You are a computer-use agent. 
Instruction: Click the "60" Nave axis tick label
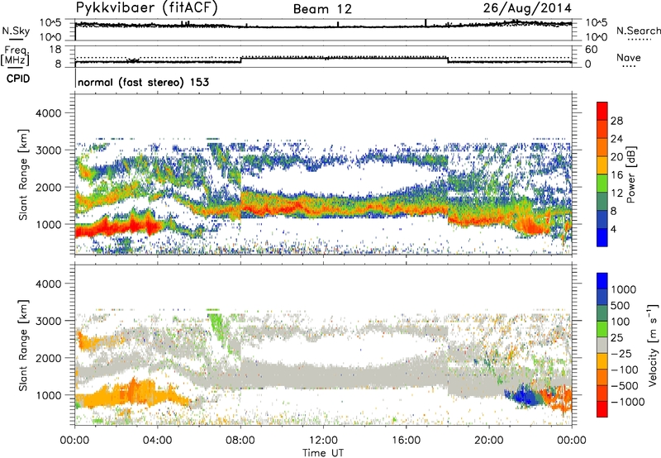pyautogui.click(x=591, y=50)
